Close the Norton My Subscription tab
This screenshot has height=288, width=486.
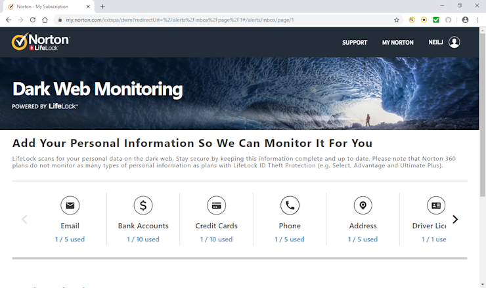[x=88, y=7]
